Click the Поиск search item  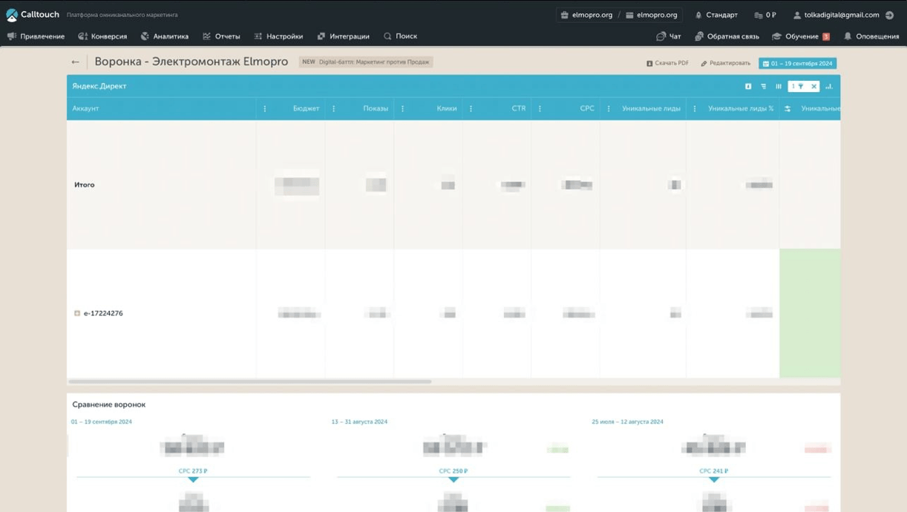[x=400, y=36]
